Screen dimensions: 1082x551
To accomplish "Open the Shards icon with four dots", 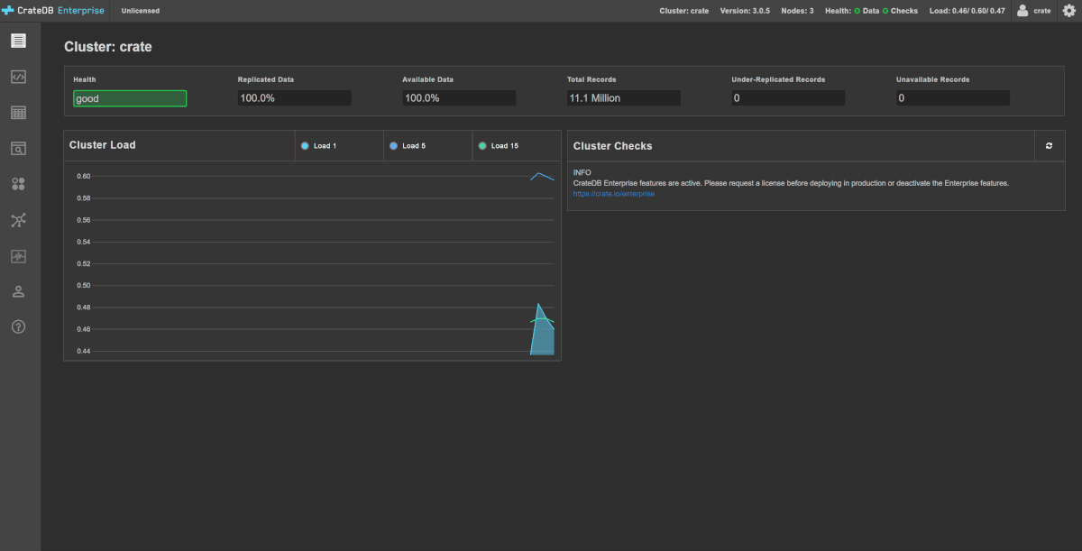I will (x=19, y=184).
